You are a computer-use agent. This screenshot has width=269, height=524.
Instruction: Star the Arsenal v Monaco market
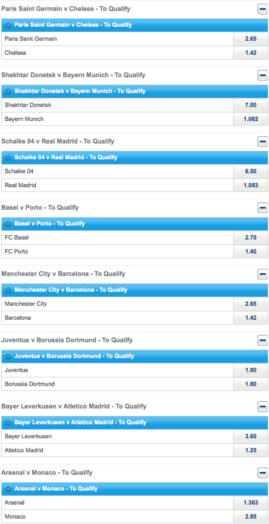click(9, 489)
